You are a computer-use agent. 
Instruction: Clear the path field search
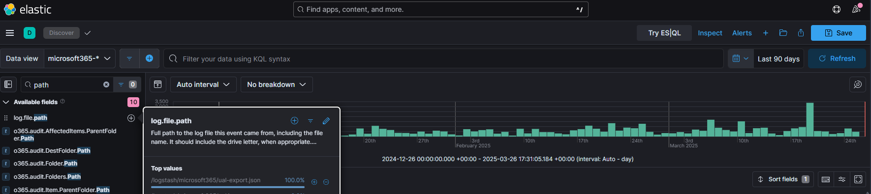pyautogui.click(x=106, y=84)
